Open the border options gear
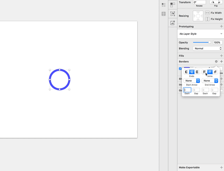 [x=216, y=61]
